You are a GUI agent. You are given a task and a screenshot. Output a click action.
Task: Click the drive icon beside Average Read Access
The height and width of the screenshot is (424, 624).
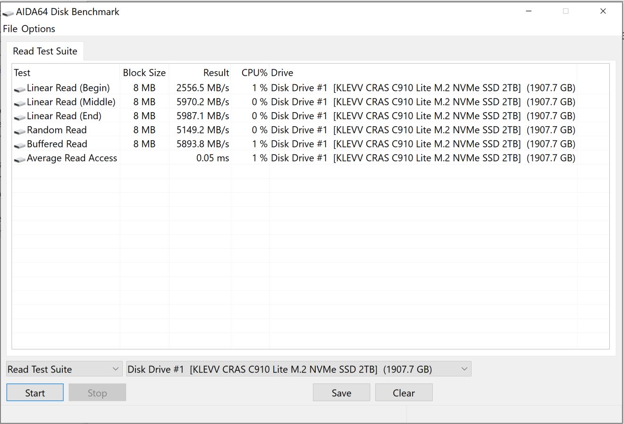[20, 159]
